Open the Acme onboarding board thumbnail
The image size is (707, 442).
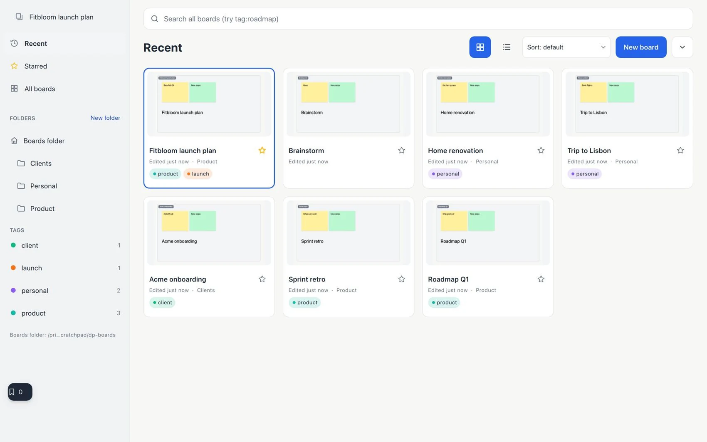coord(209,233)
